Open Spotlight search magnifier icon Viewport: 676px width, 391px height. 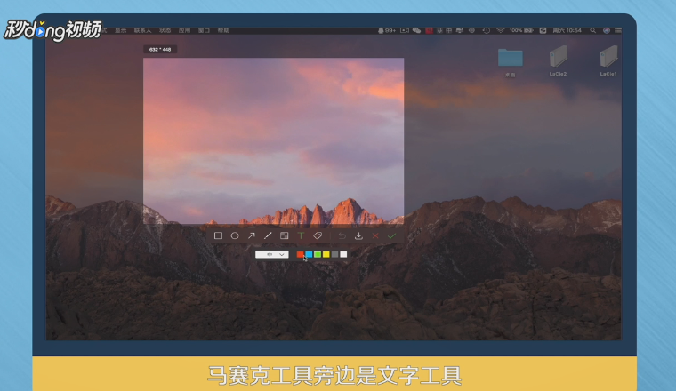point(592,30)
